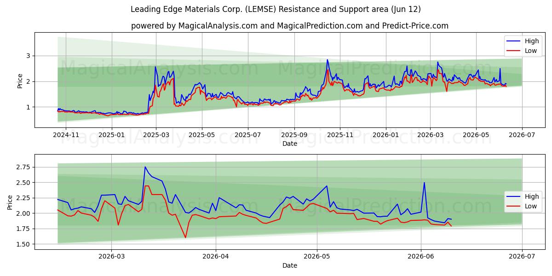Click the 2.25 price tick label

pos(23,198)
